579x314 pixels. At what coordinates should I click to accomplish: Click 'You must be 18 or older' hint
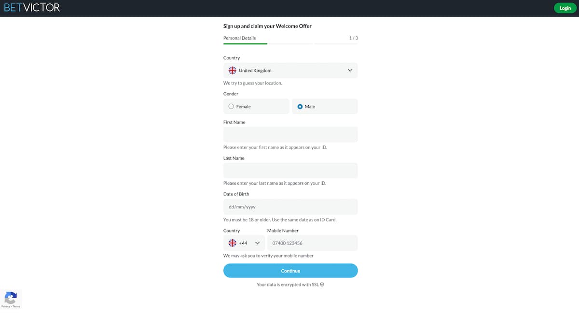[280, 219]
